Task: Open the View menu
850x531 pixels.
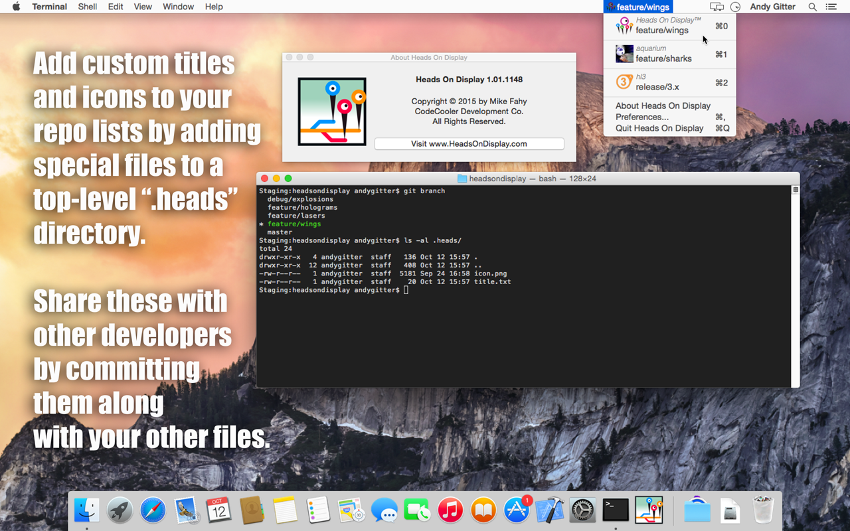Action: pyautogui.click(x=143, y=7)
